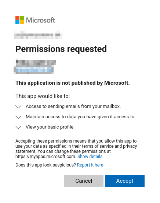Accept the requested permissions
160x203 pixels.
(x=125, y=181)
